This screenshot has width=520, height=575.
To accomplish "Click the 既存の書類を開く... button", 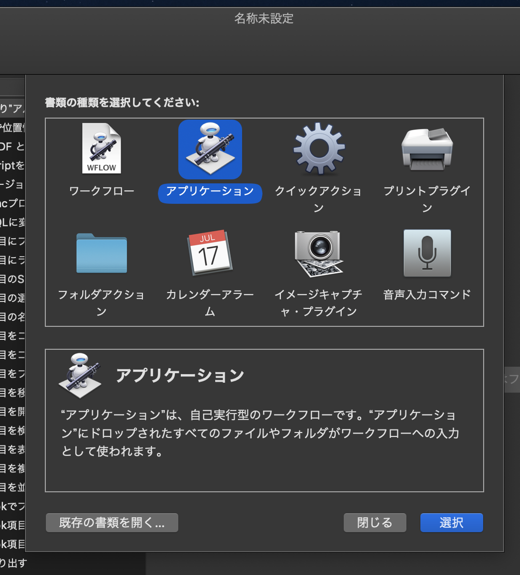I will [112, 523].
